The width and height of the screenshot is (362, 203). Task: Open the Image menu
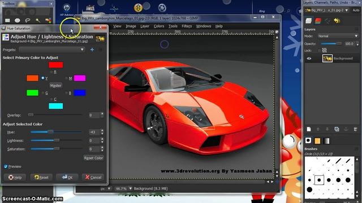point(131,27)
